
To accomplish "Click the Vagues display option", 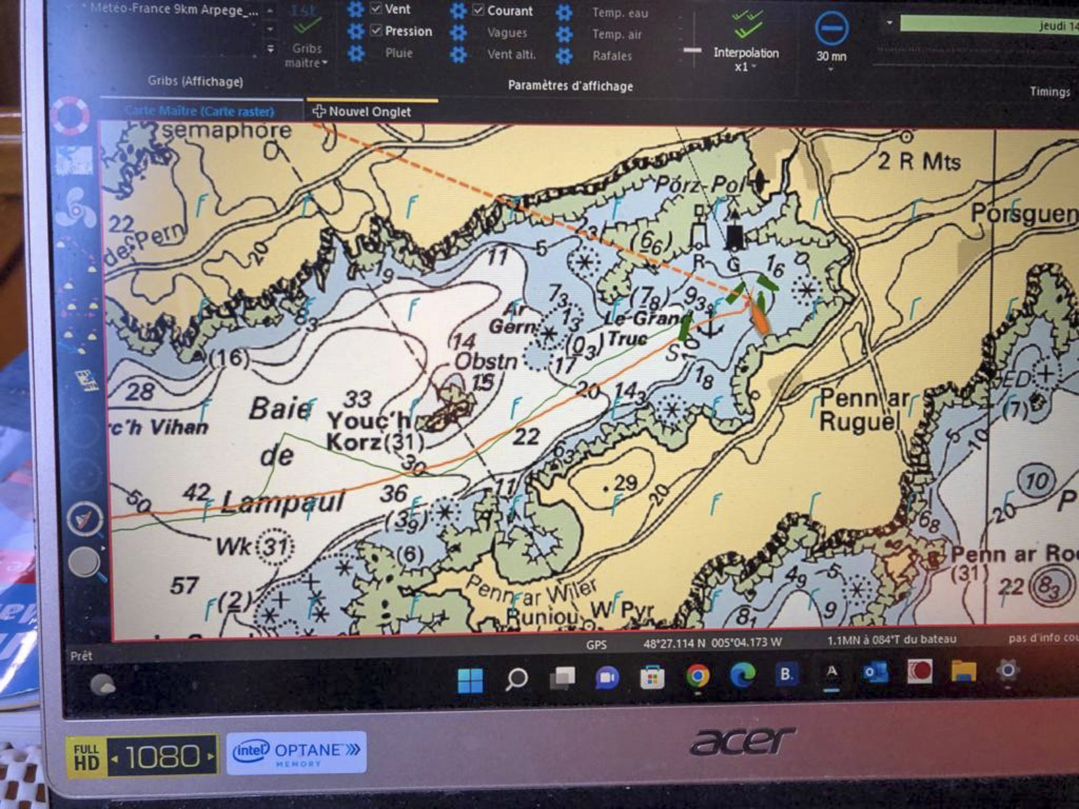I will coord(507,32).
